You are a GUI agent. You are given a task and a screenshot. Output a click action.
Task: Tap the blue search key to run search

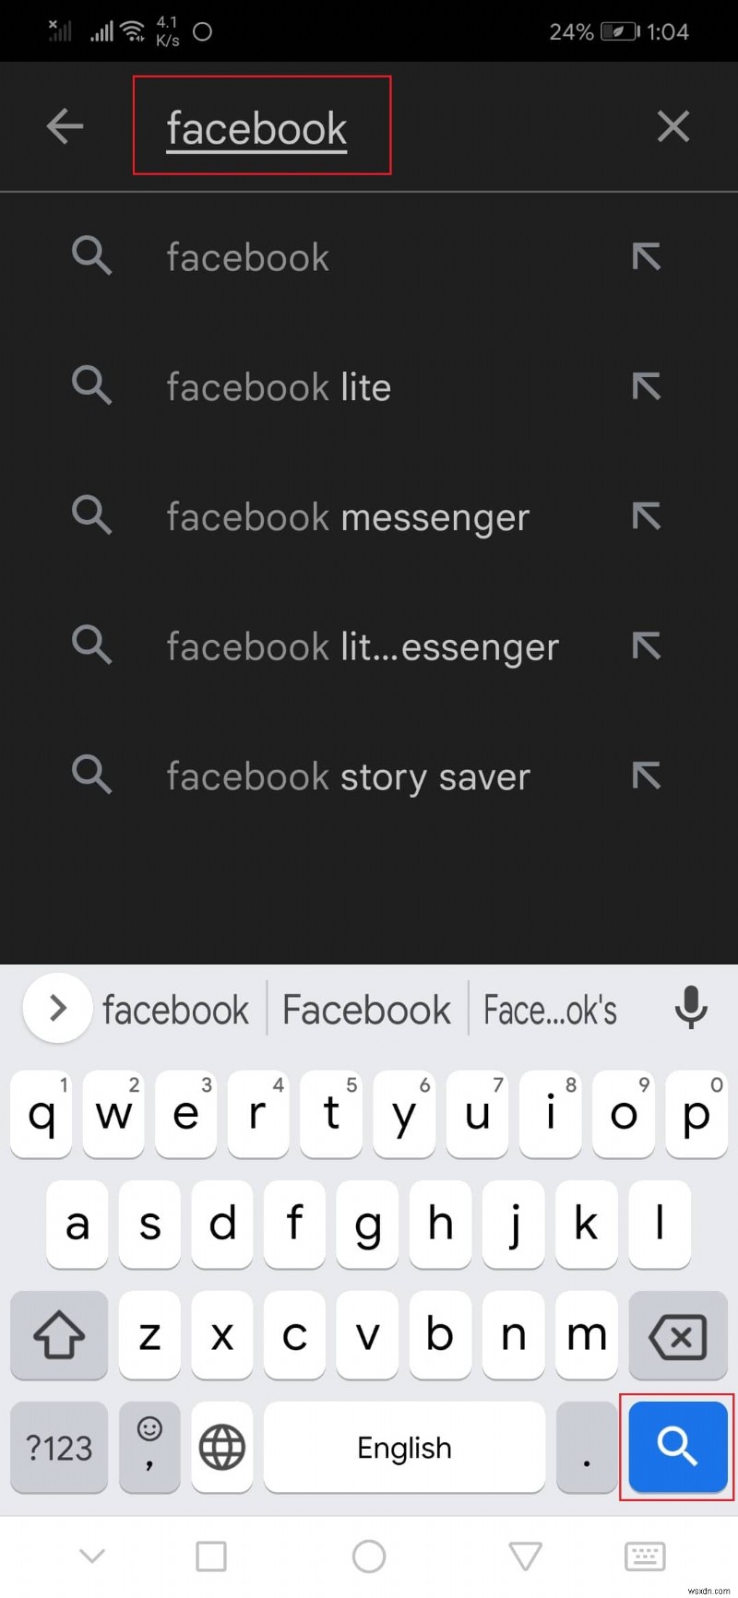(x=677, y=1448)
